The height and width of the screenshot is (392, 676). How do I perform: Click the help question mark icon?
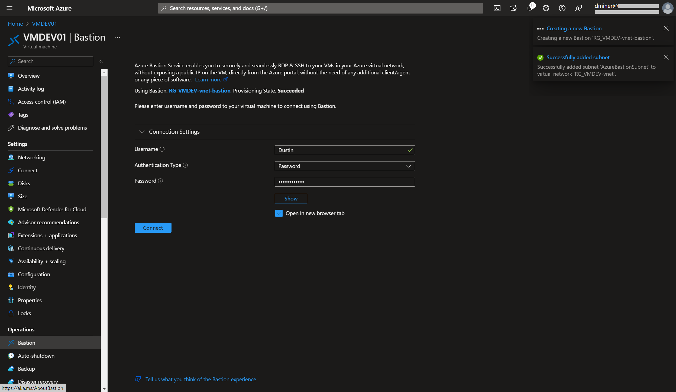[562, 8]
